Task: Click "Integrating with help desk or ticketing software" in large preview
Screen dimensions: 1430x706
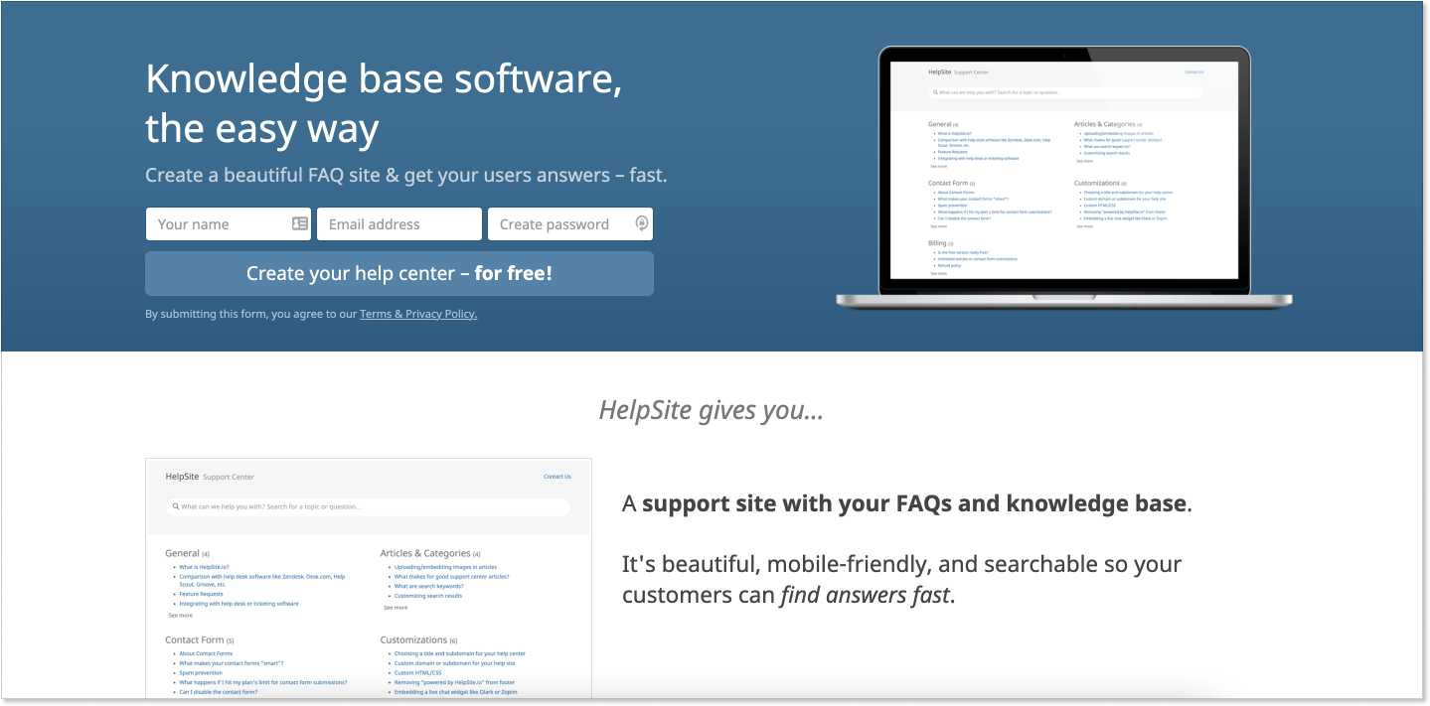Action: tap(238, 604)
